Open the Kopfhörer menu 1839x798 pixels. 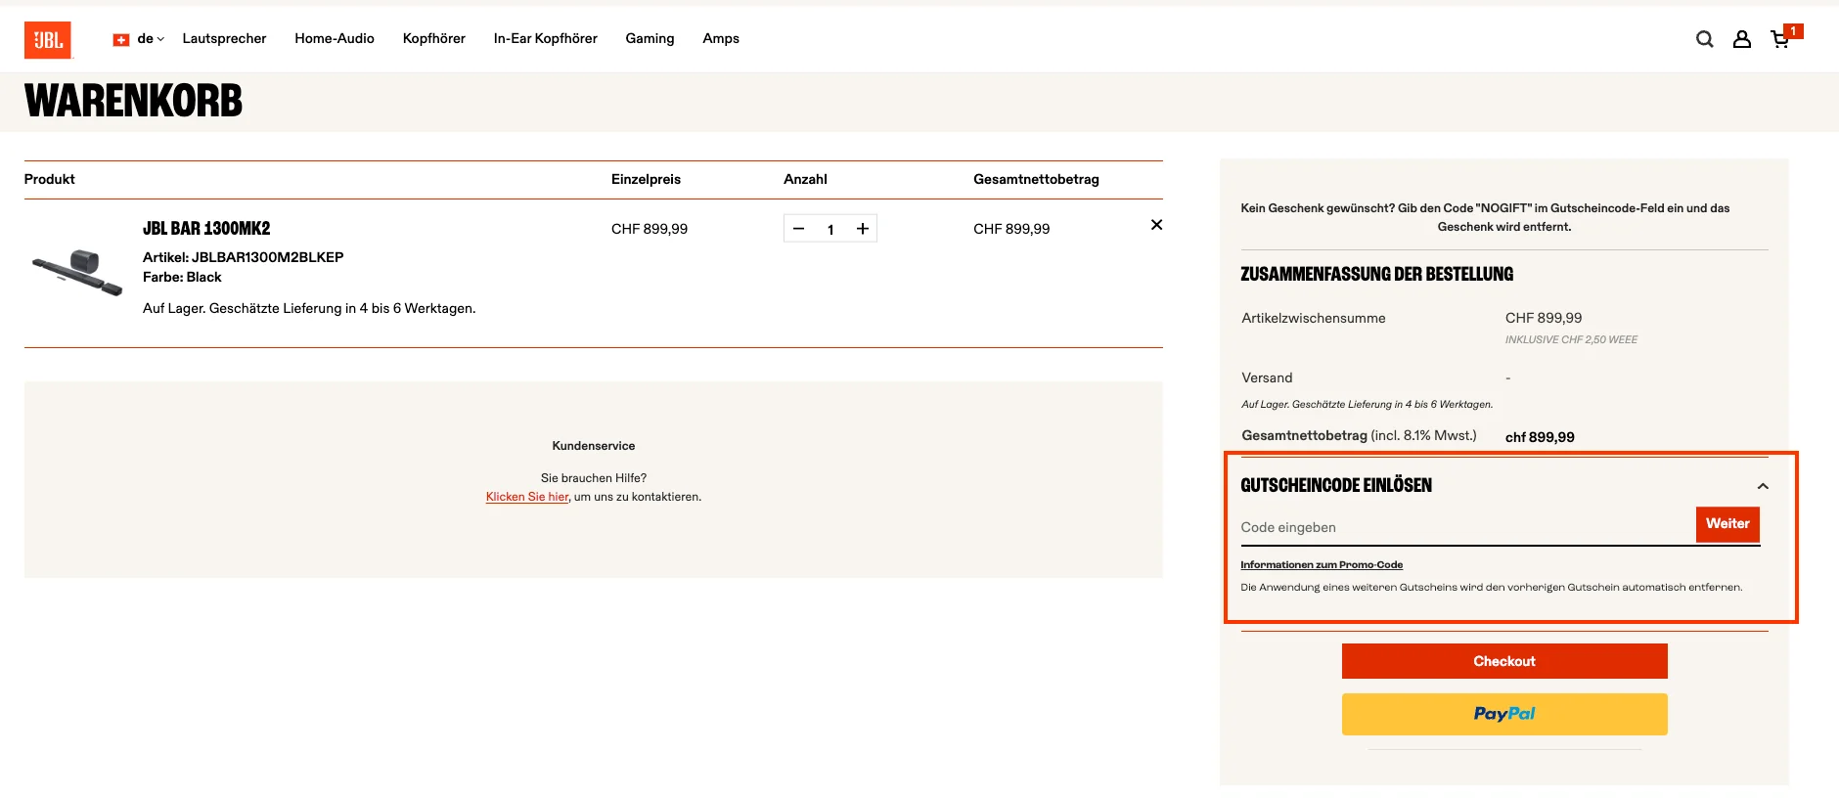(433, 39)
